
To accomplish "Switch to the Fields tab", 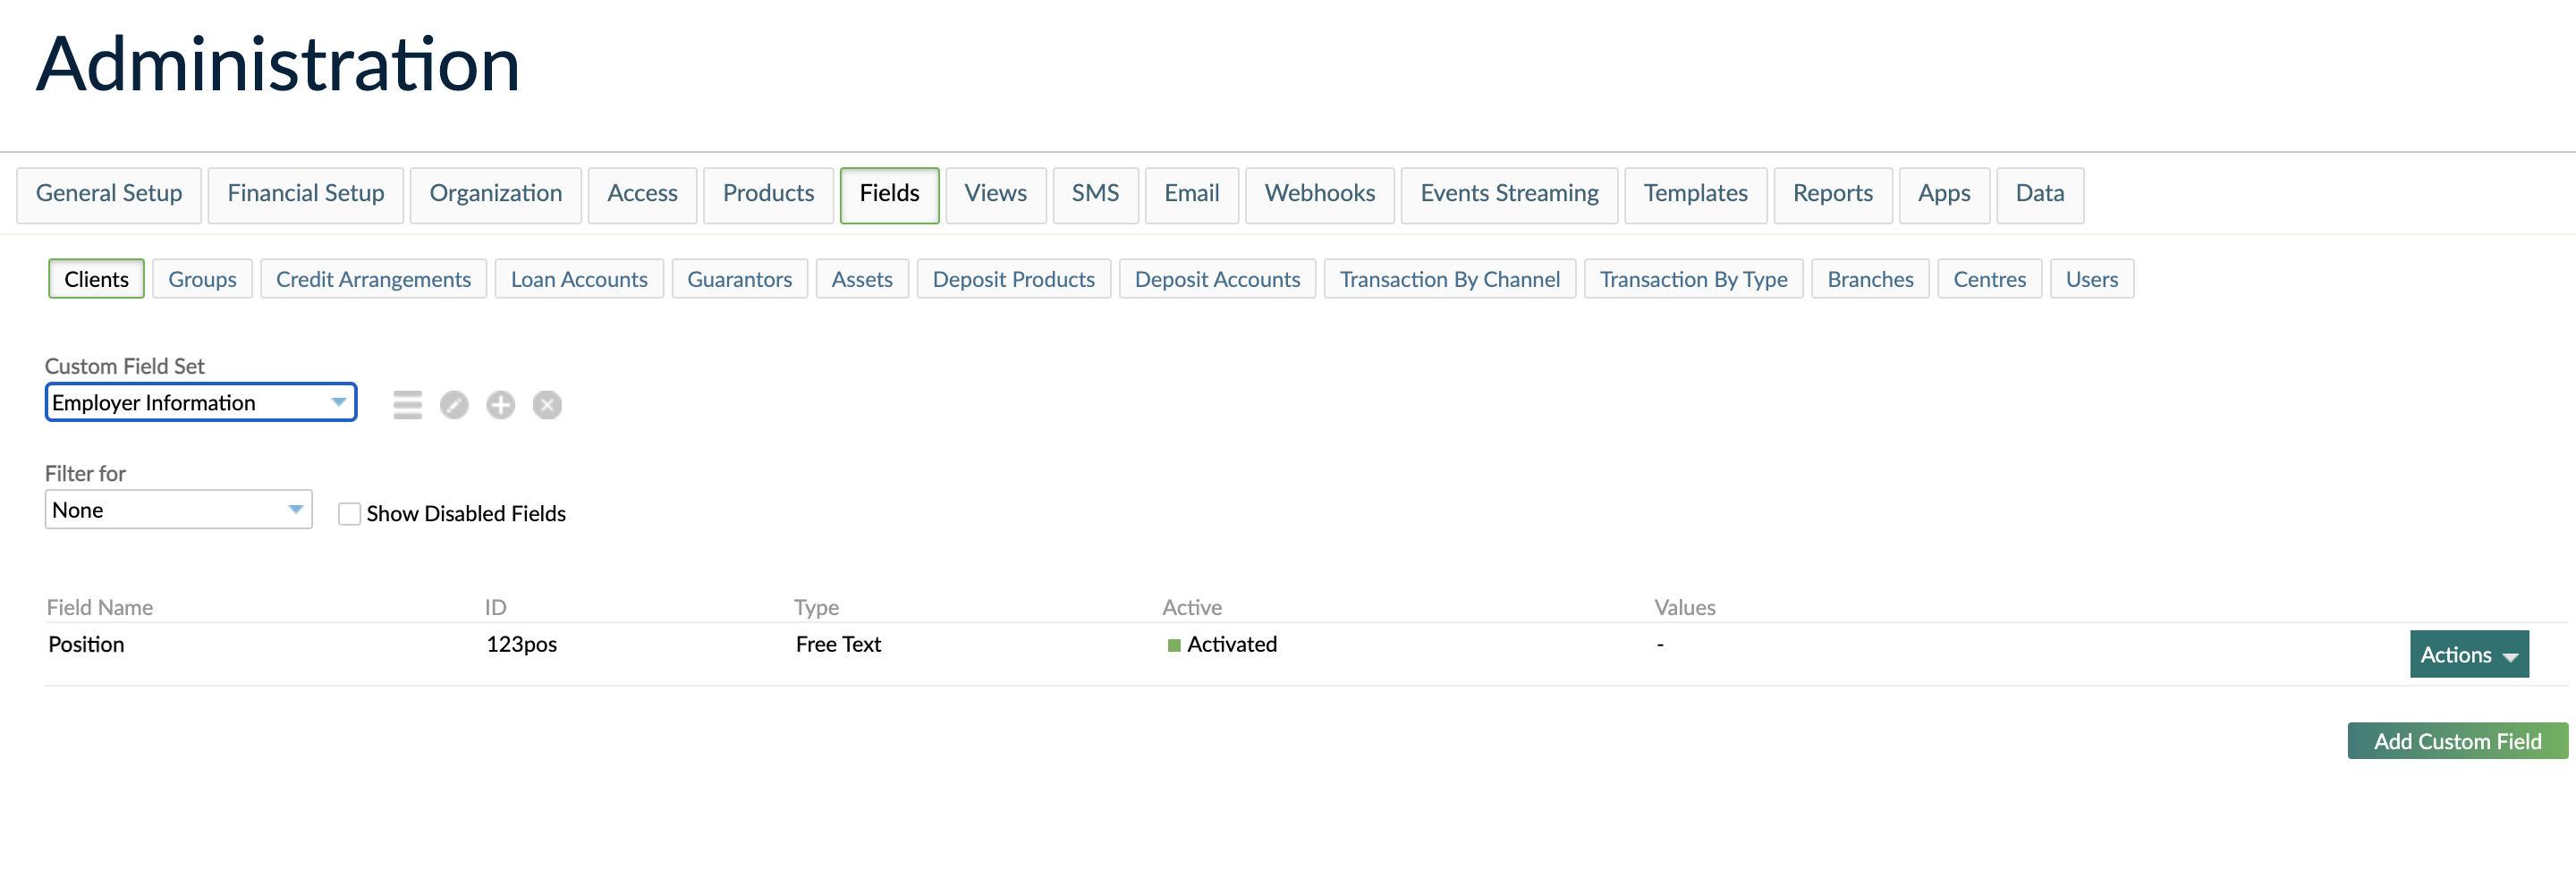I will coord(889,194).
